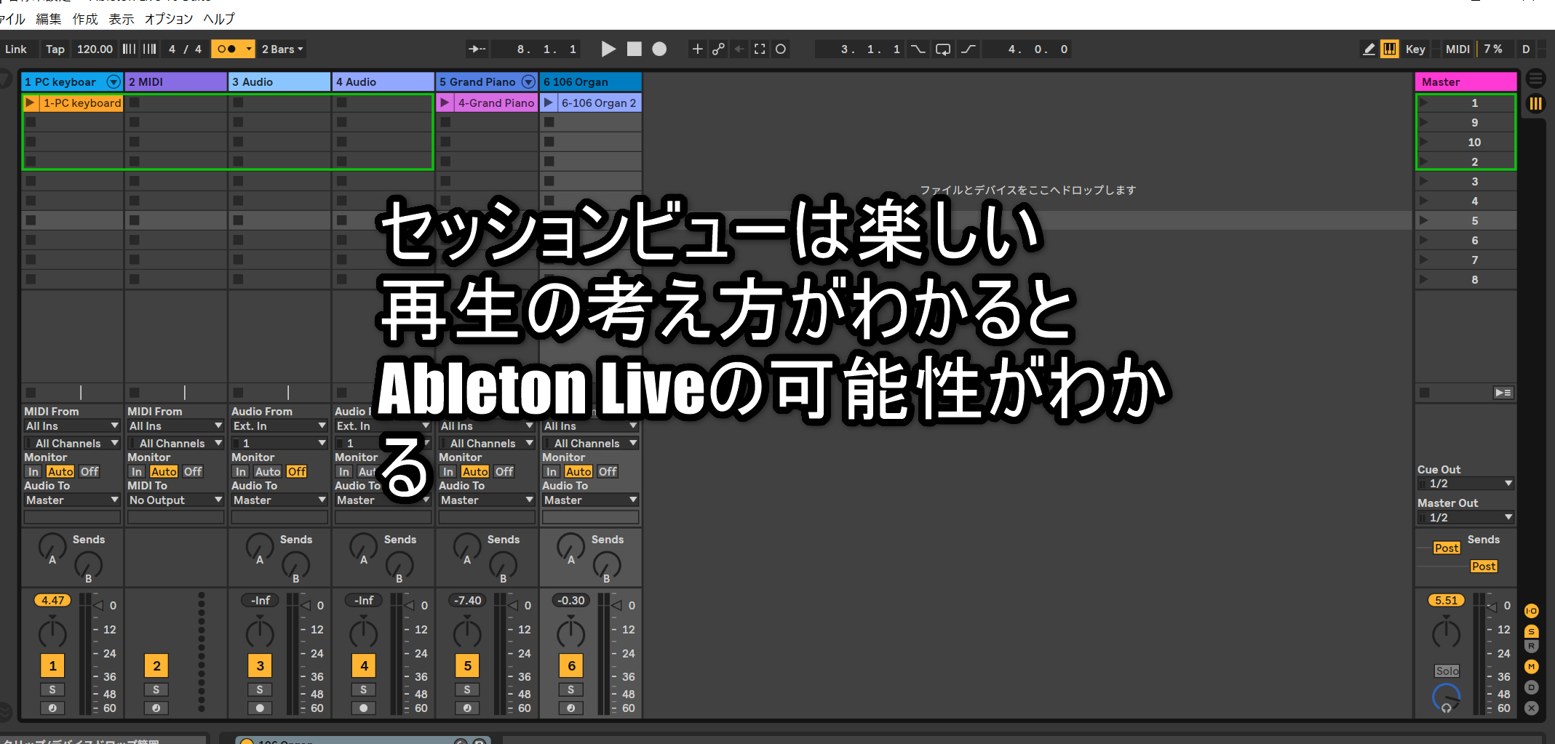This screenshot has height=744, width=1555.
Task: Toggle the computer MIDI keyboard icon
Action: pos(1389,49)
